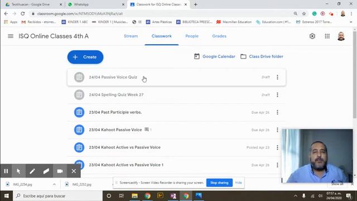Mute microphone from system tray icon

point(303,196)
